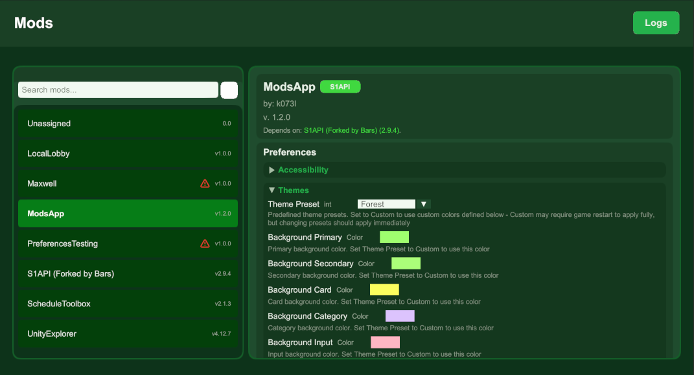Click the Forest preset combo box
Screen dimensions: 694x375
point(386,203)
